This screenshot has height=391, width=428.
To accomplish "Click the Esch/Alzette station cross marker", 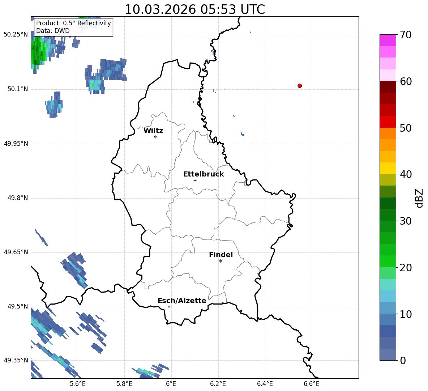I will tap(169, 307).
